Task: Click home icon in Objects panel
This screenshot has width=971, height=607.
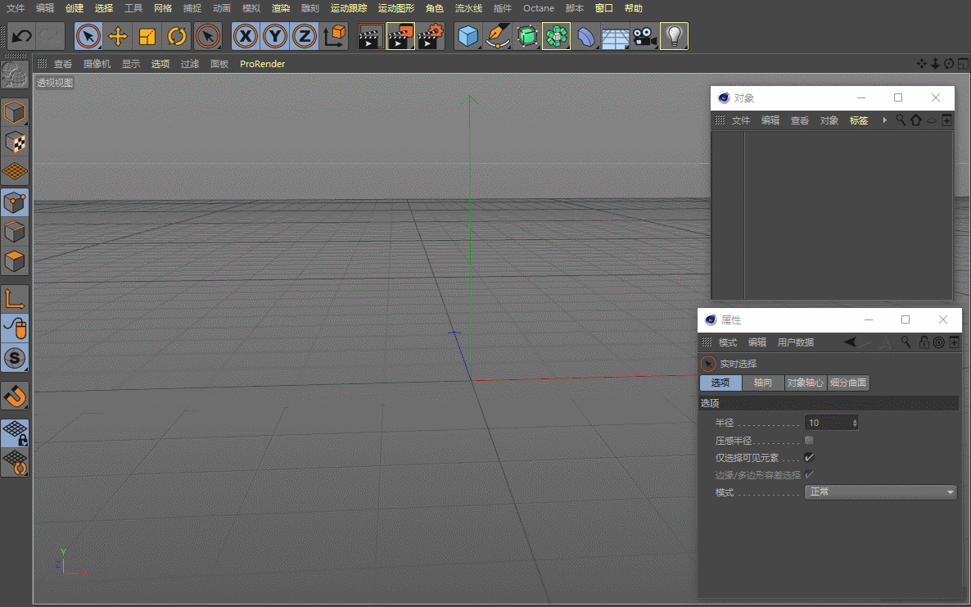Action: [916, 120]
